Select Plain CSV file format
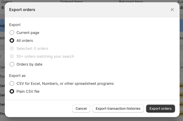Viewport: 183px width, 121px height. [x=12, y=92]
